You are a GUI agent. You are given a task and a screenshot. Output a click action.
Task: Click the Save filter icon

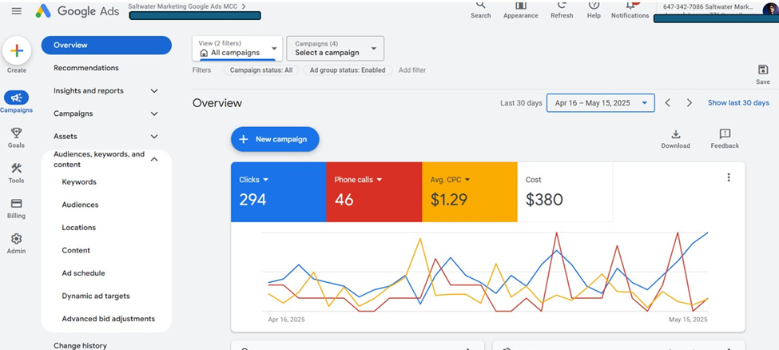762,70
